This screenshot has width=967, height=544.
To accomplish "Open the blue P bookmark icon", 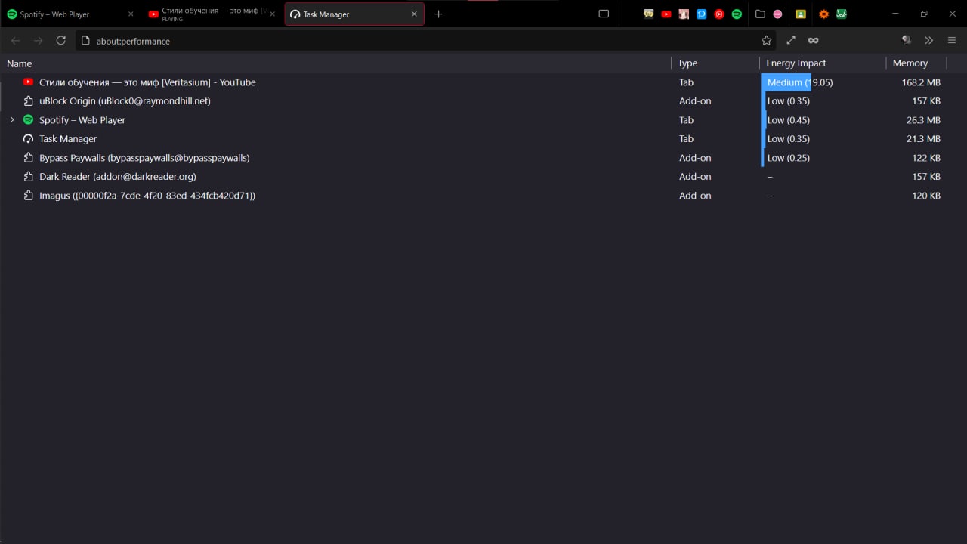I will click(x=701, y=14).
